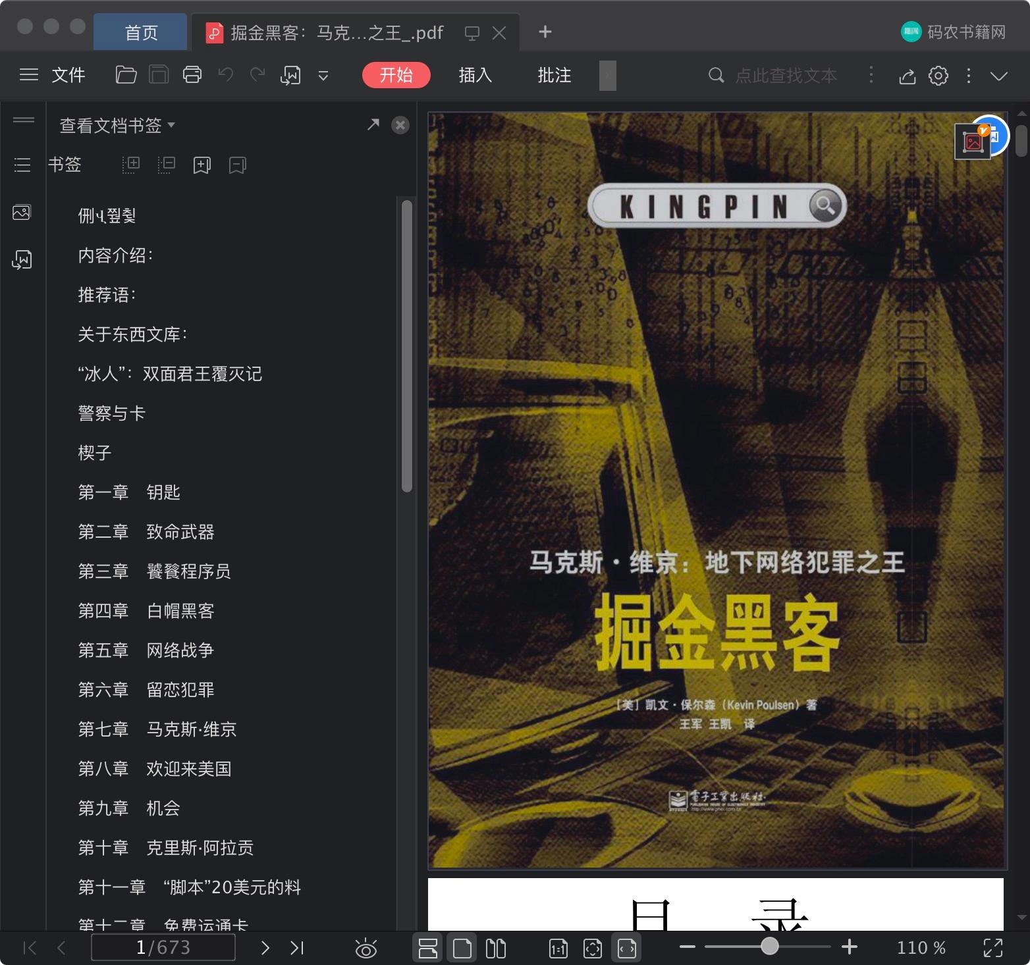The width and height of the screenshot is (1030, 965).
Task: Open bookmark 关于东西文库:
Action: [x=132, y=334]
